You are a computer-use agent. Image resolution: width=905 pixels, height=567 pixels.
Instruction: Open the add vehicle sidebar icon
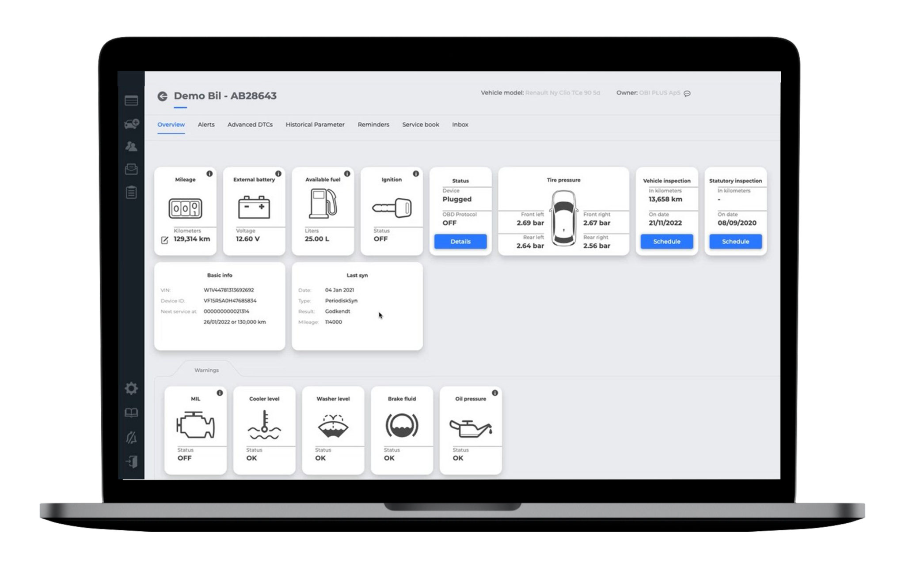click(131, 124)
